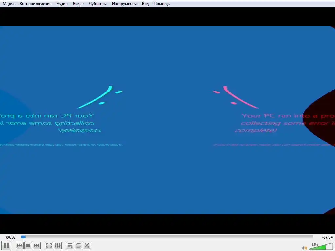Viewport: 335px width, 251px height.
Task: Click the seek bar position handle
Action: pos(23,237)
